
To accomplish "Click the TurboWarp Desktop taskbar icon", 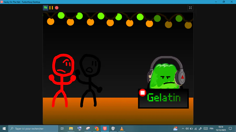I will [105, 129].
